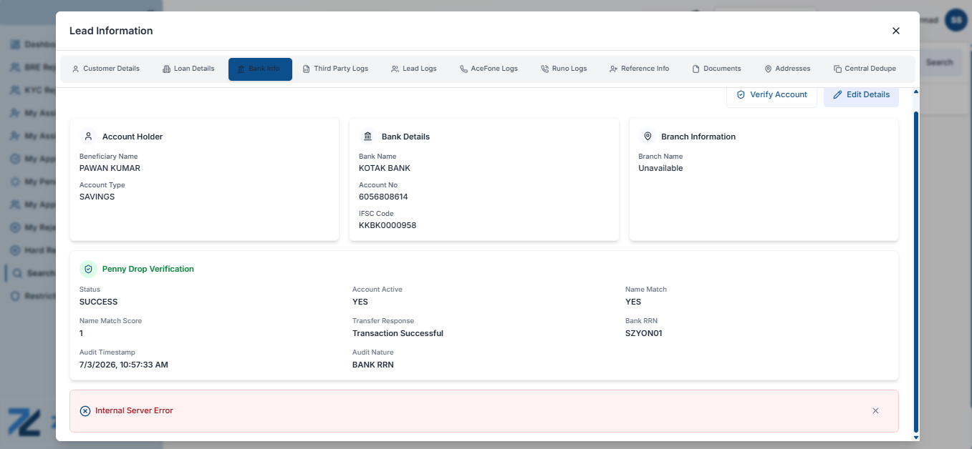Image resolution: width=972 pixels, height=449 pixels.
Task: Click the phone icon on Runo Logs tab
Action: pos(544,69)
